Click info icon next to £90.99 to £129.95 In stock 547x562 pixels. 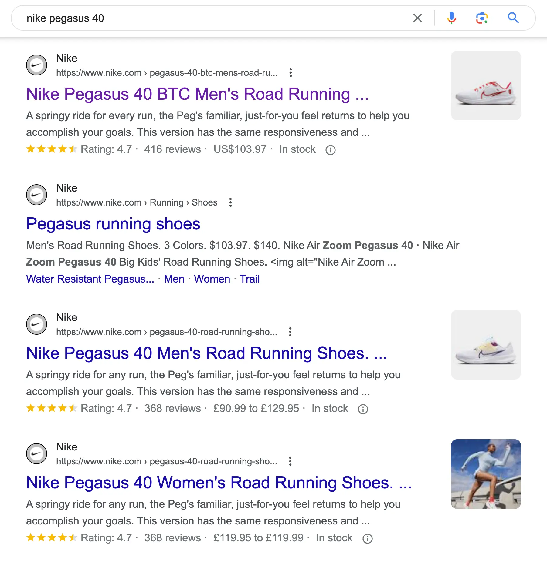[363, 409]
